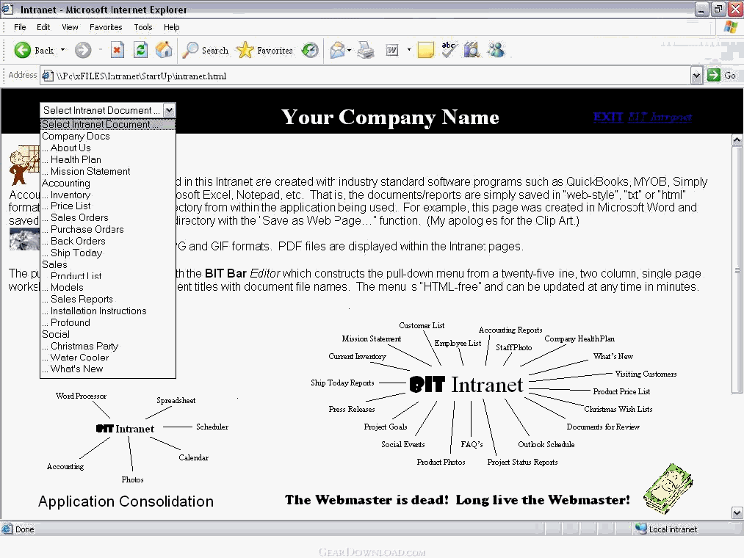
Task: Open the yellow Discuss note icon
Action: (426, 50)
